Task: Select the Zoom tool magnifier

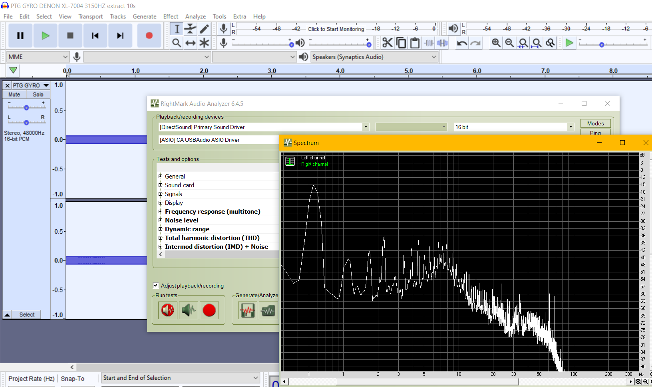Action: pos(177,43)
